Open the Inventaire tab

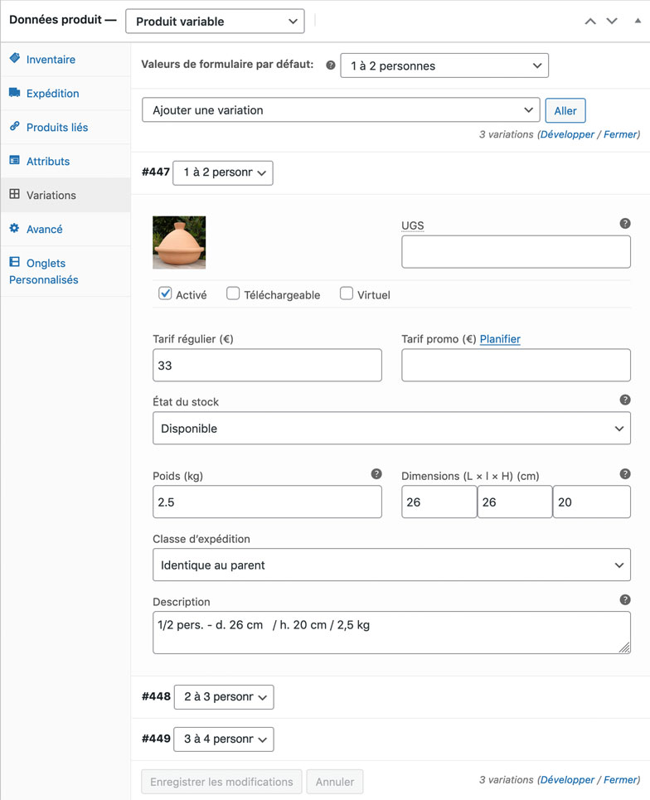point(51,60)
